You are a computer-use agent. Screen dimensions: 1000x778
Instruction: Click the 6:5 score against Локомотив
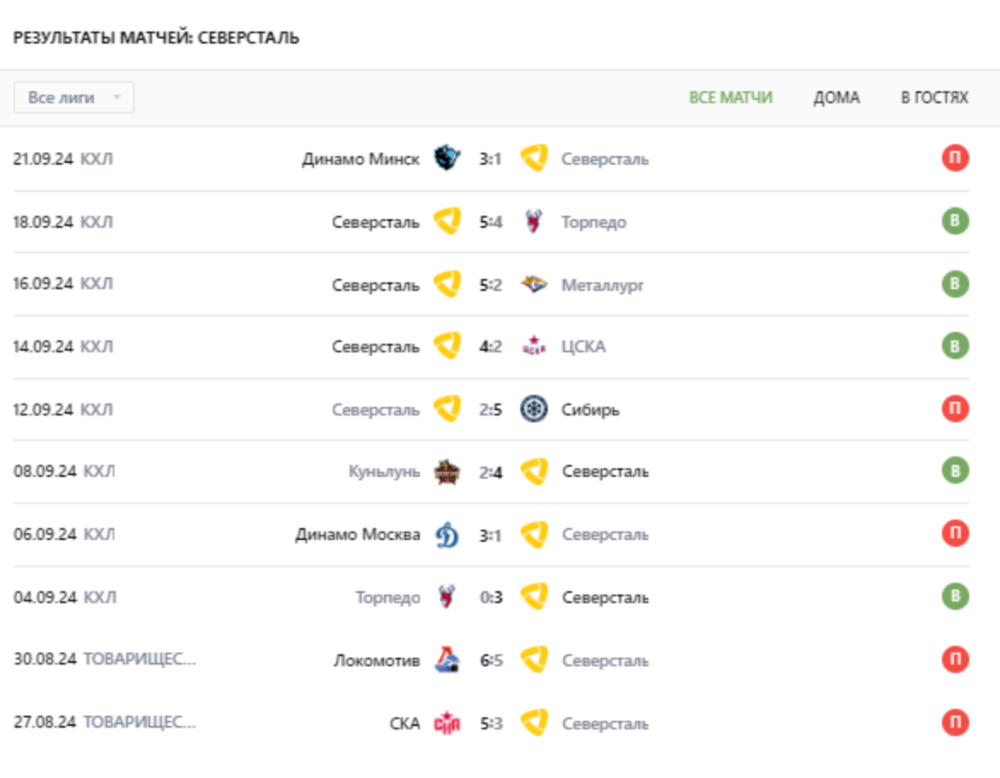(491, 660)
